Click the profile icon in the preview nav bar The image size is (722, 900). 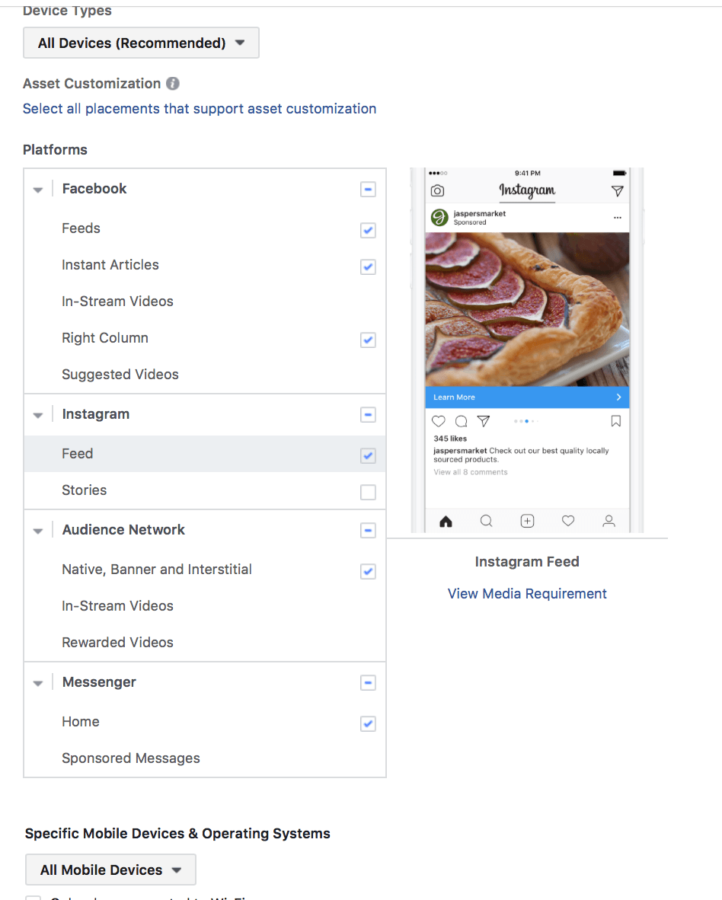(x=609, y=521)
